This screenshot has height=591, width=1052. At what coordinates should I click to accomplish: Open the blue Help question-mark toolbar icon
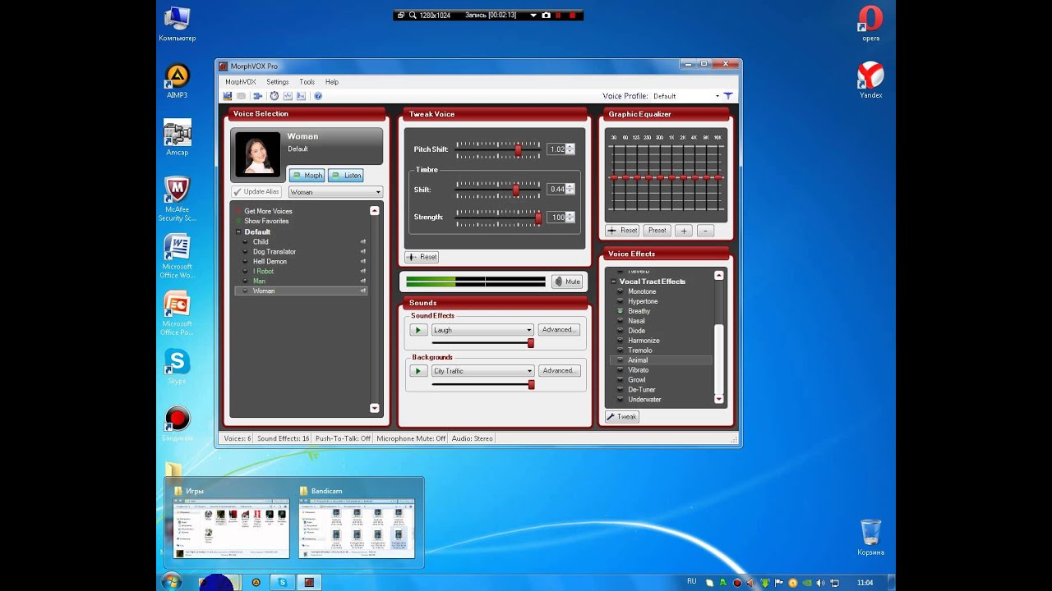318,96
